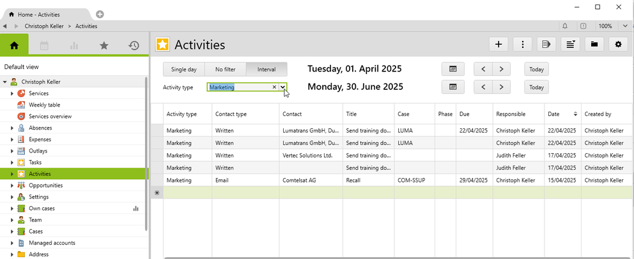Open the gear settings button

[618, 45]
